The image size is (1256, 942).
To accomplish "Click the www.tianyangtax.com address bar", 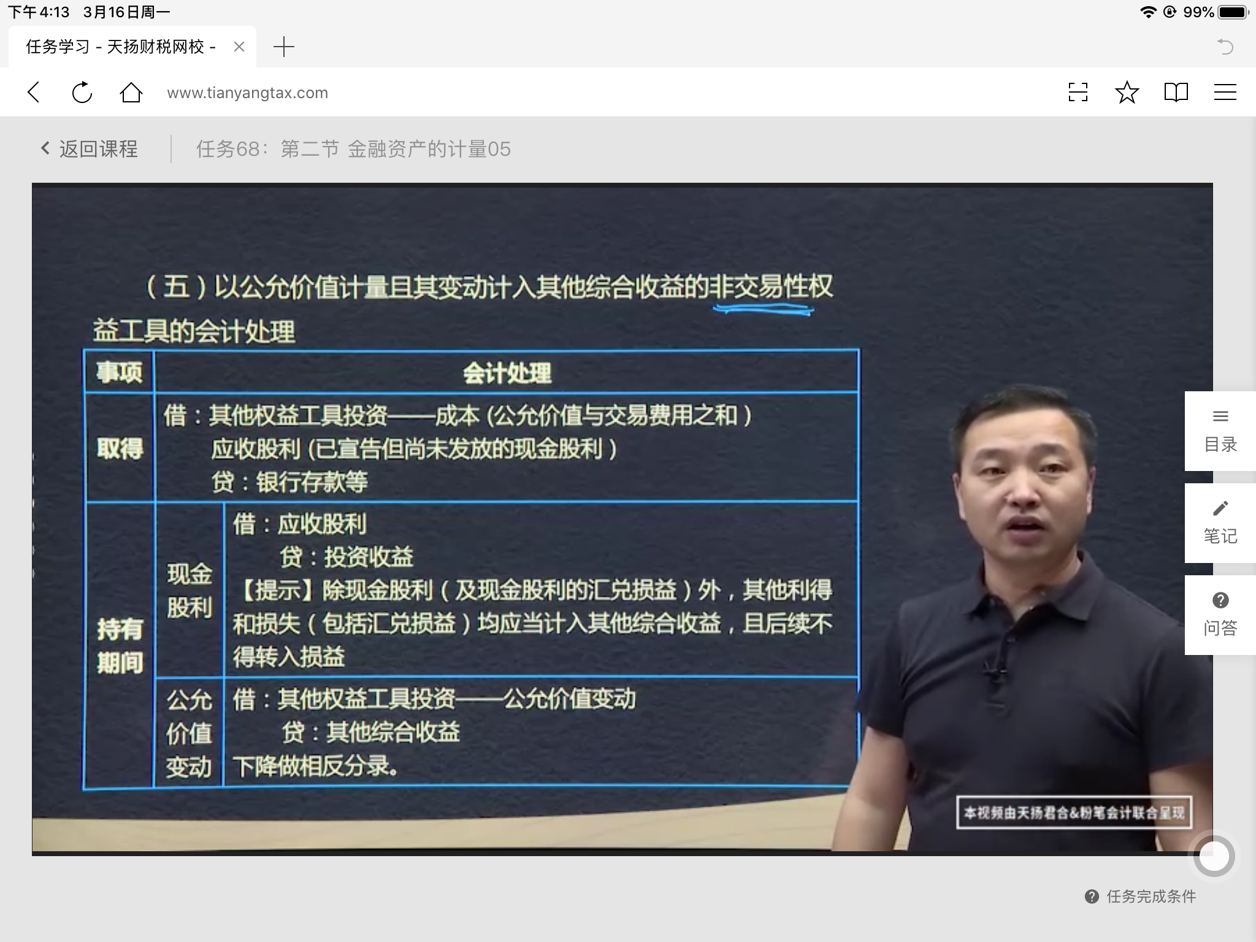I will click(x=248, y=93).
